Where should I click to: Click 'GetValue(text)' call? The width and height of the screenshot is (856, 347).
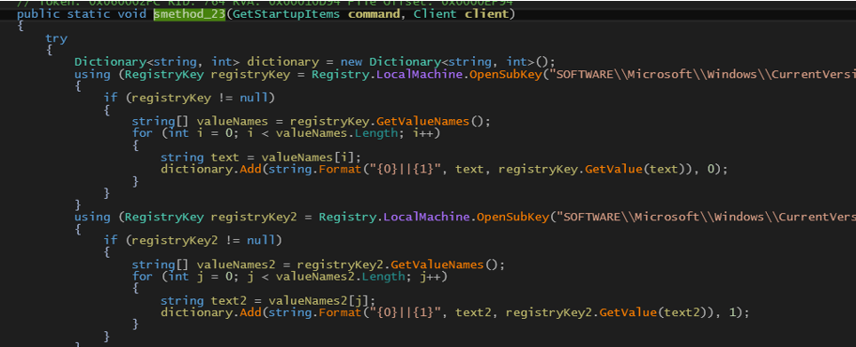click(x=634, y=169)
